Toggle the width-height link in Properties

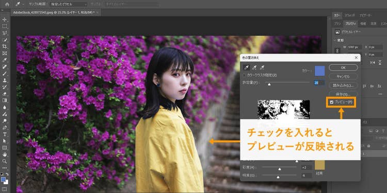[337, 51]
